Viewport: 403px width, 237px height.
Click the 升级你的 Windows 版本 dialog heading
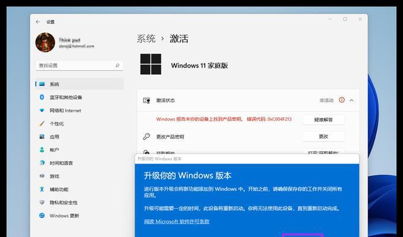point(188,176)
